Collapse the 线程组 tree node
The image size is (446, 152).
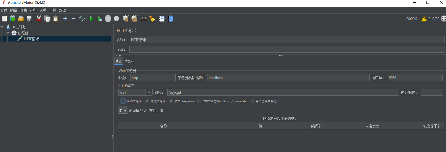tap(8, 33)
